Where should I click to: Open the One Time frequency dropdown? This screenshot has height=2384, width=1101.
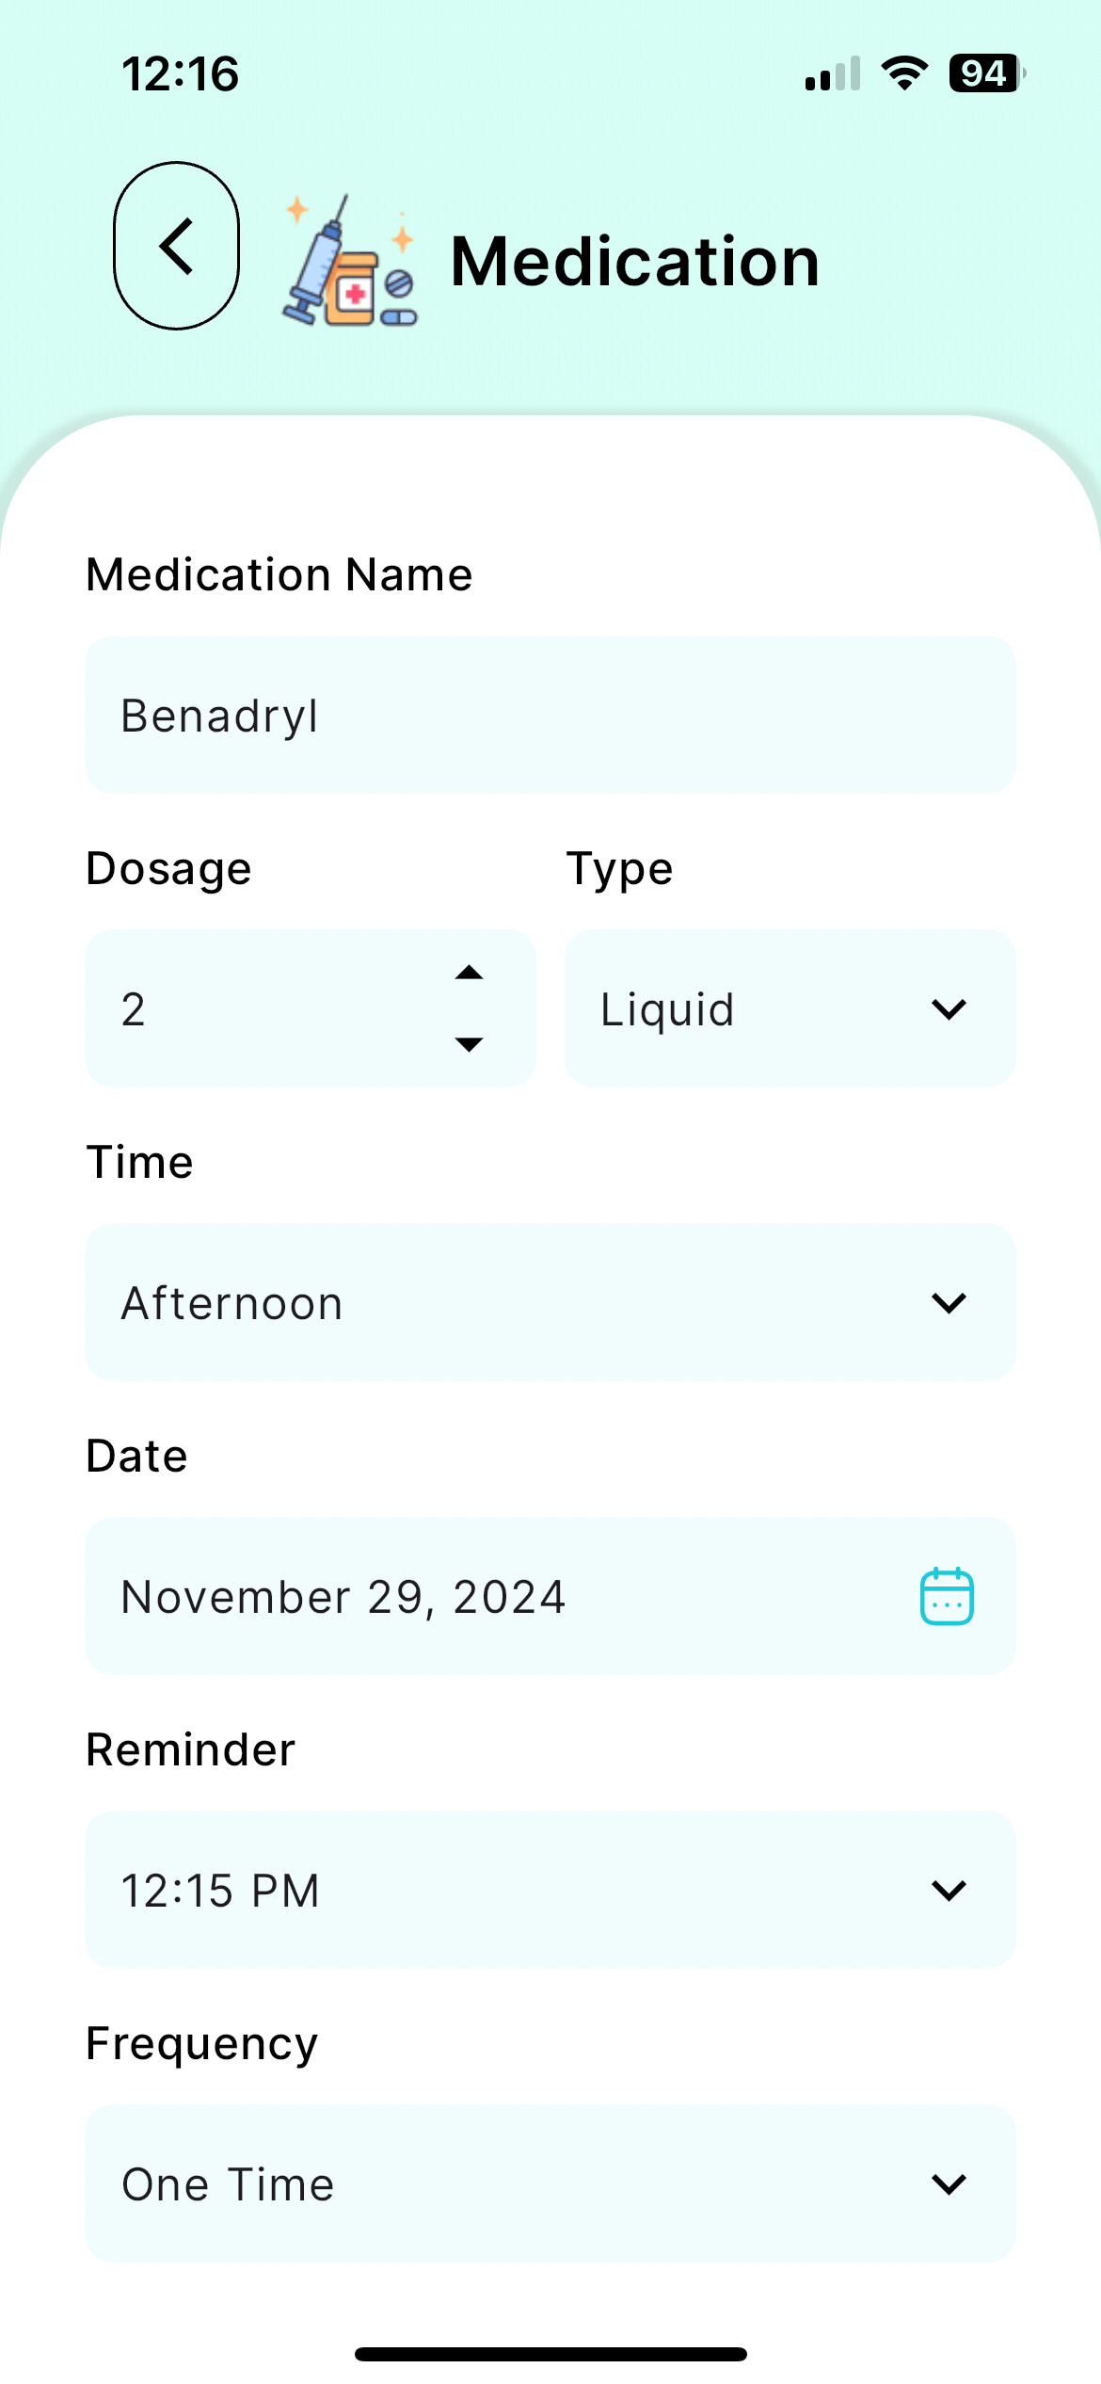[550, 2183]
